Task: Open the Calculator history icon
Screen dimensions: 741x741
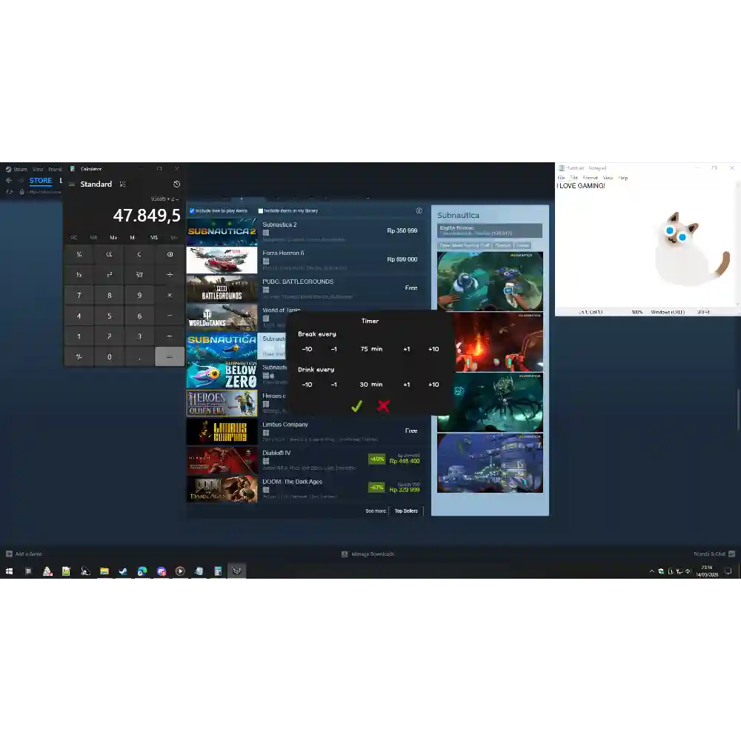Action: click(176, 185)
